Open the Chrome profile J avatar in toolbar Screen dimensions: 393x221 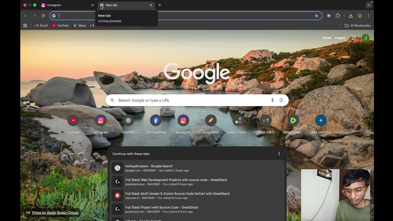360,16
